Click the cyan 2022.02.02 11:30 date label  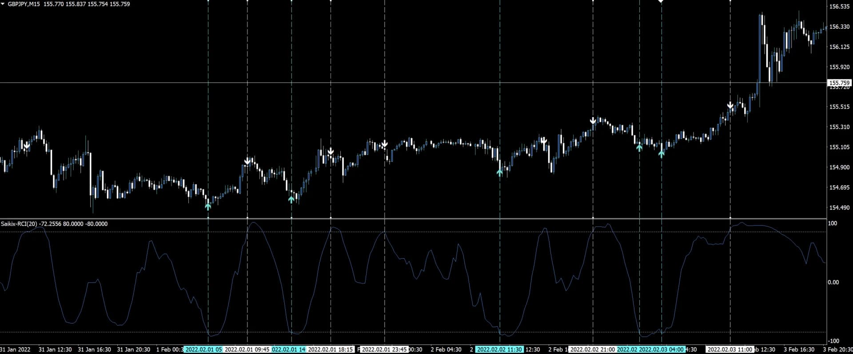(499, 350)
